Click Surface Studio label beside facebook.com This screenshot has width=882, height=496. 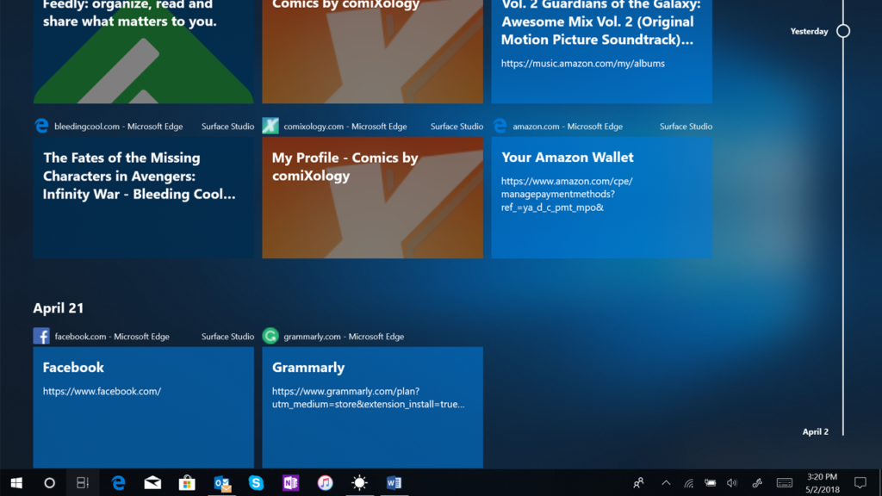pyautogui.click(x=227, y=337)
